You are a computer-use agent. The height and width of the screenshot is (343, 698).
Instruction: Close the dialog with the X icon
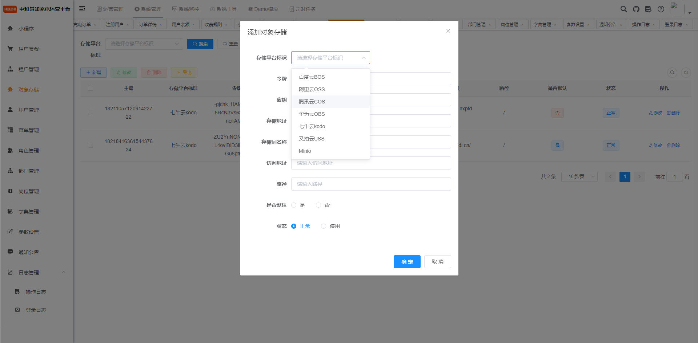[448, 31]
